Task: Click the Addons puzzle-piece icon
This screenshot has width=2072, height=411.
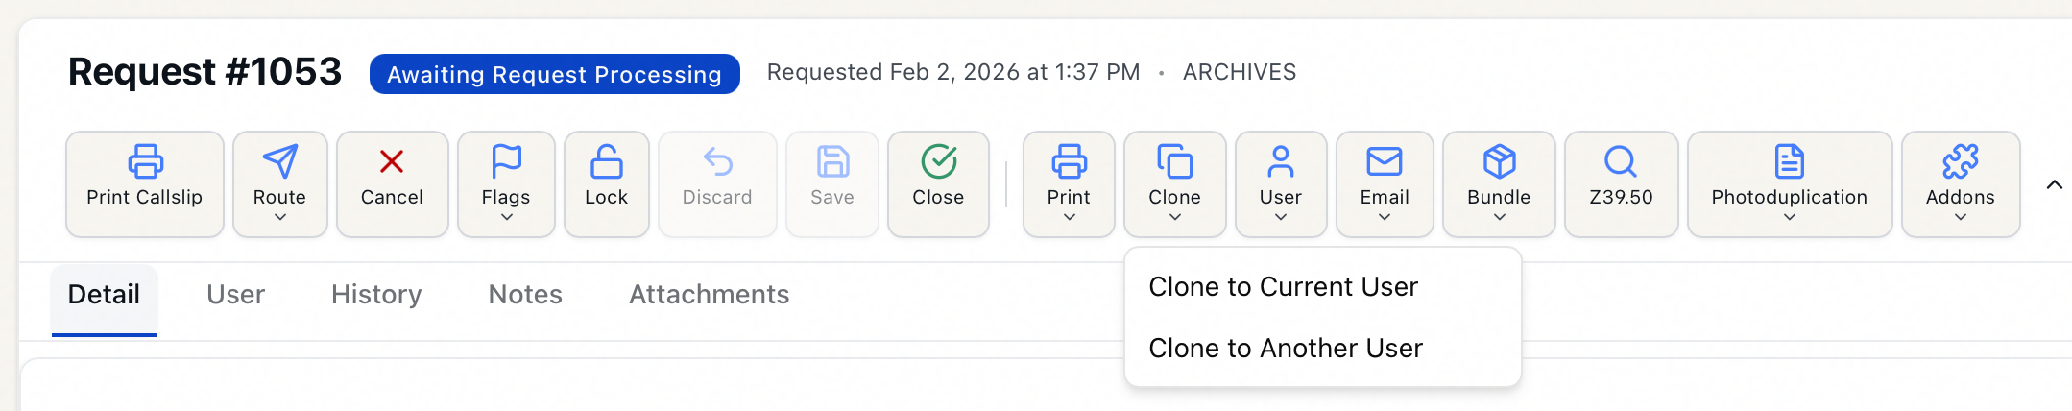Action: tap(1961, 161)
